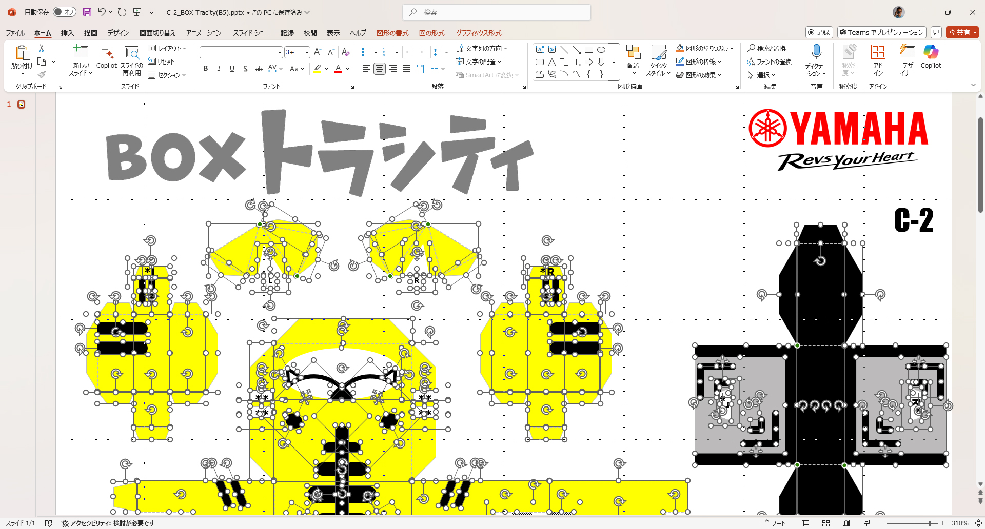This screenshot has height=529, width=985.
Task: Click 検索と置換 button
Action: coord(766,48)
